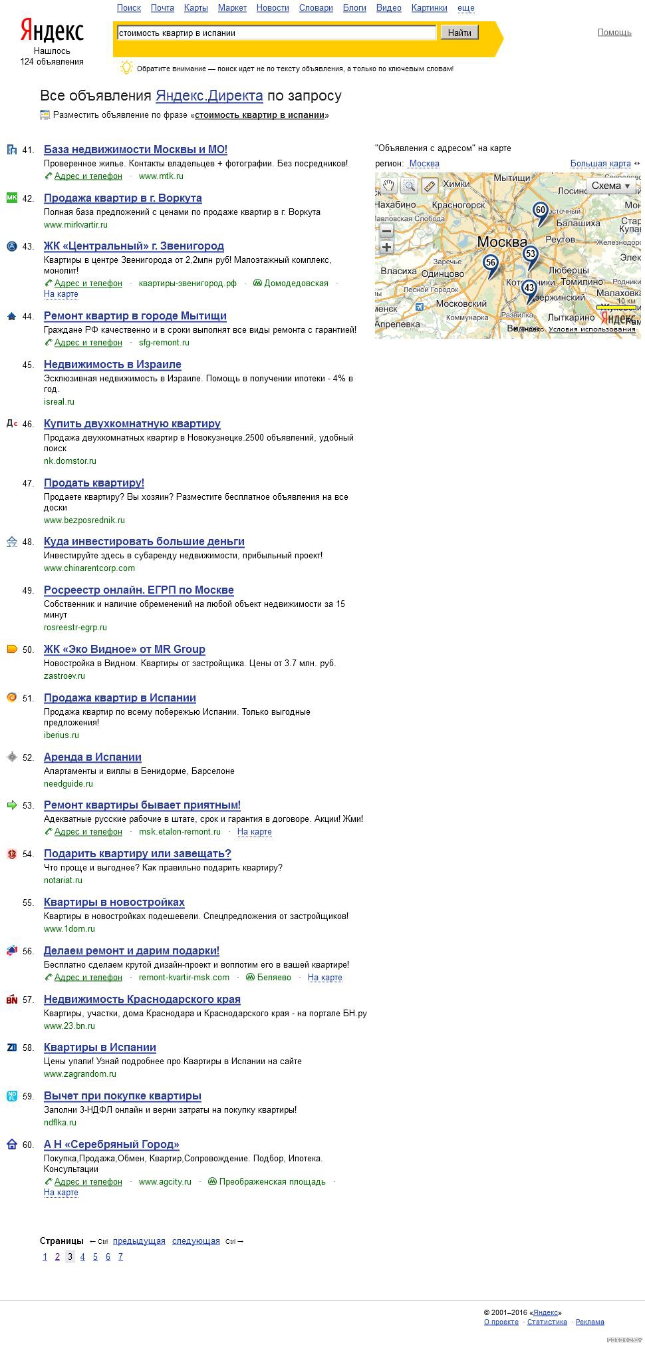The image size is (645, 1345).
Task: Click into the search query field
Action: click(276, 33)
